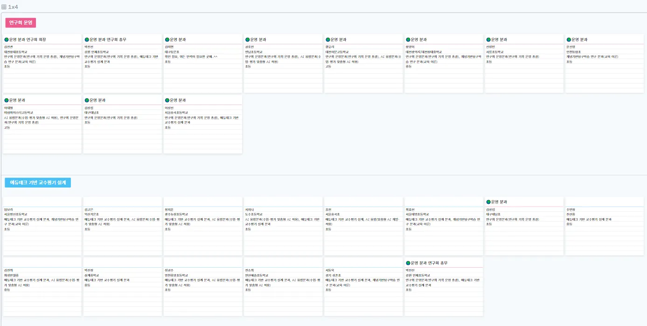Open the 운영 분과 연구회 회장 card title

(x=28, y=40)
